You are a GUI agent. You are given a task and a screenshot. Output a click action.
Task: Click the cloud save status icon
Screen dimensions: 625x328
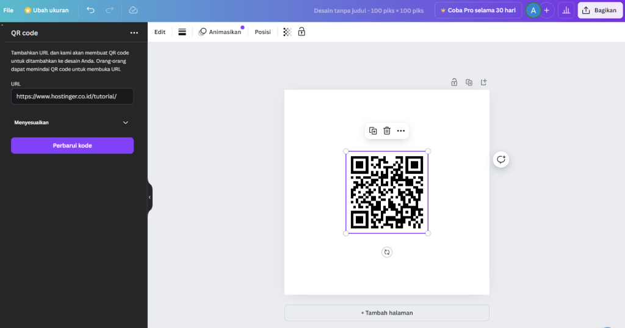click(133, 10)
